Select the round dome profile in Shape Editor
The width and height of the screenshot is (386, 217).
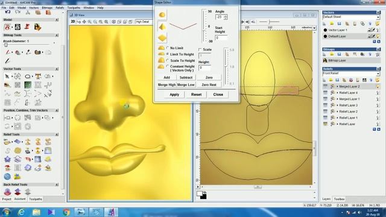coord(162,15)
